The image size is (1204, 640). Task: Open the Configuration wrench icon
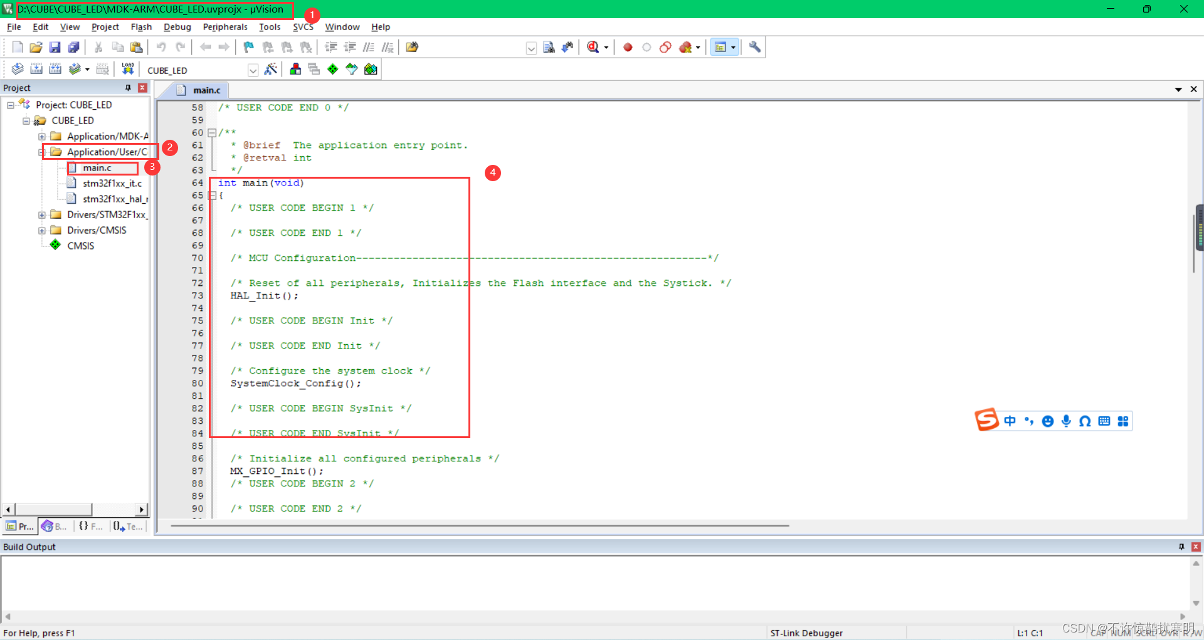pyautogui.click(x=755, y=47)
